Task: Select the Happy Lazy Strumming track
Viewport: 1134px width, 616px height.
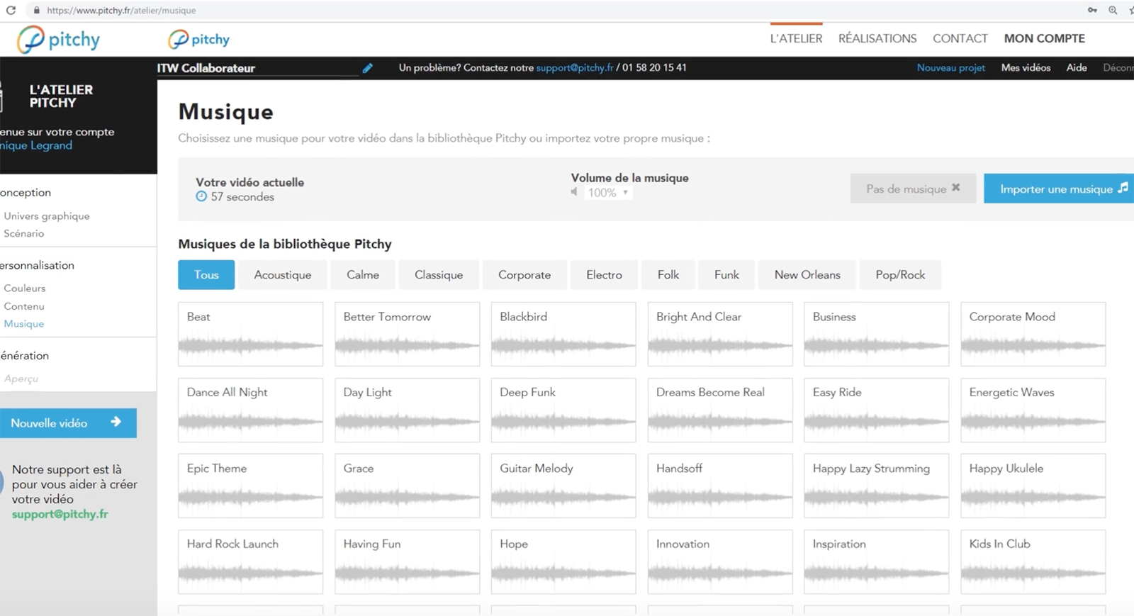Action: (x=876, y=486)
